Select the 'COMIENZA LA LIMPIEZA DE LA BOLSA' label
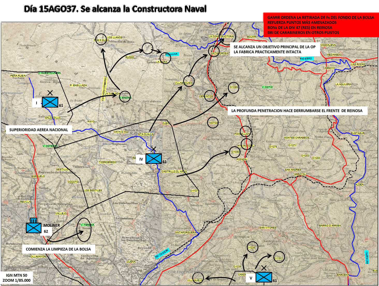Screen dimensions: 379x286 coord(58,249)
